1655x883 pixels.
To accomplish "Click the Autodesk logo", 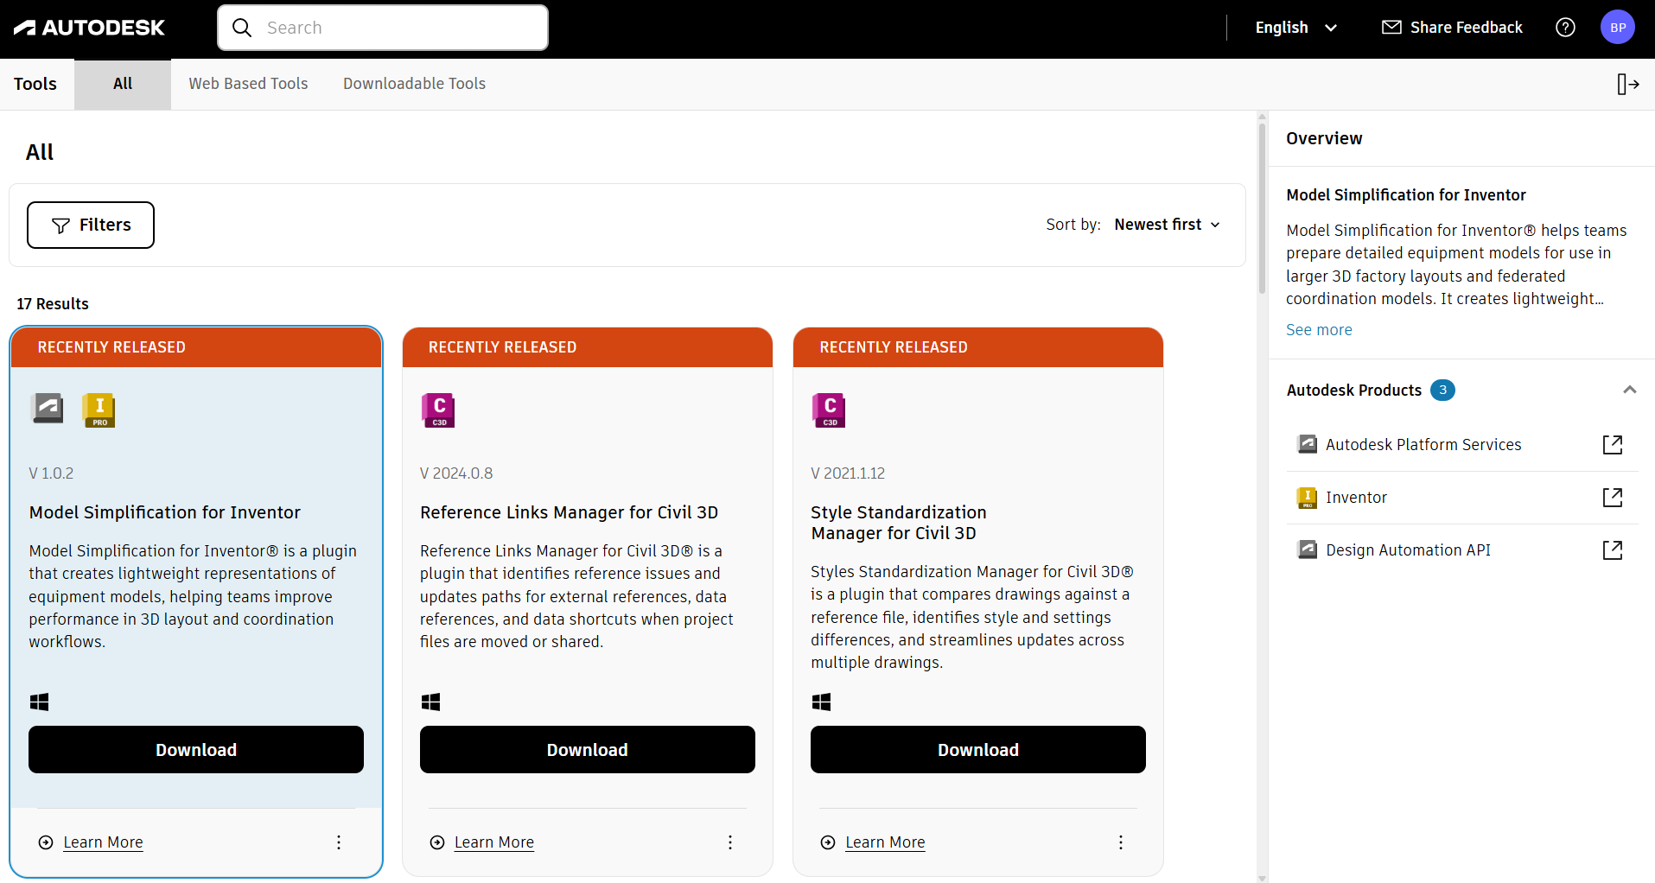I will [89, 28].
